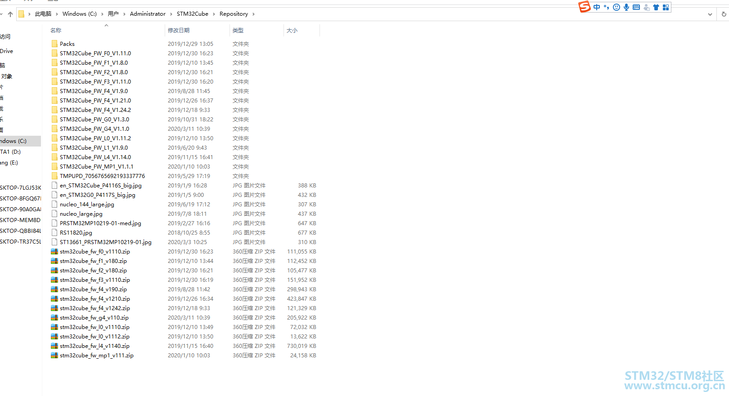Select the folder name STM32Cube_FW_L0_V1.11.2
The width and height of the screenshot is (729, 396).
[95, 138]
